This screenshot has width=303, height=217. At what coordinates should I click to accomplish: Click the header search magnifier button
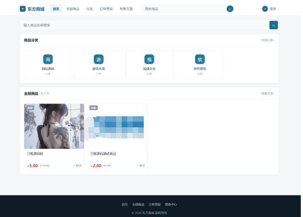(x=230, y=9)
